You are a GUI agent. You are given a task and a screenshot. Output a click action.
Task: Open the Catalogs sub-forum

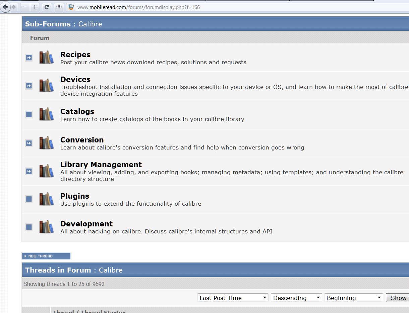tap(77, 111)
